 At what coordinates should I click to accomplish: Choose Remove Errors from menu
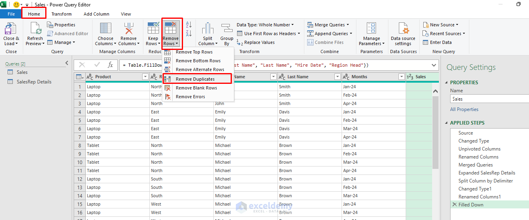[198, 97]
